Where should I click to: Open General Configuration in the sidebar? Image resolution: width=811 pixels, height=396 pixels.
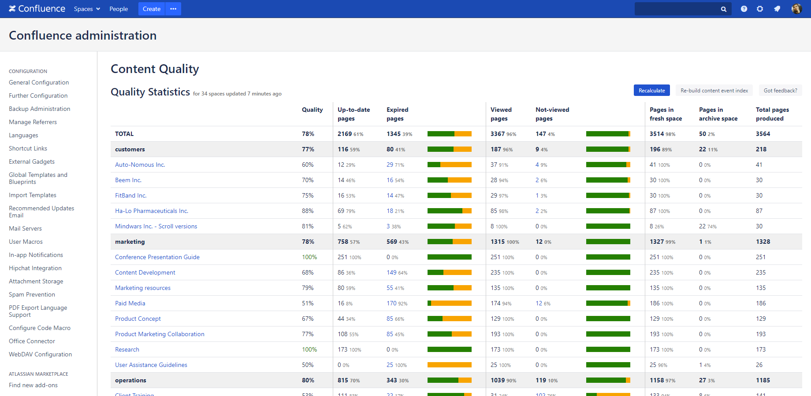pos(39,82)
